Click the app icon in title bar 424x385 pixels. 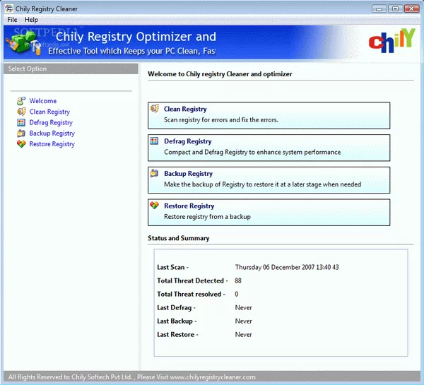click(x=9, y=8)
